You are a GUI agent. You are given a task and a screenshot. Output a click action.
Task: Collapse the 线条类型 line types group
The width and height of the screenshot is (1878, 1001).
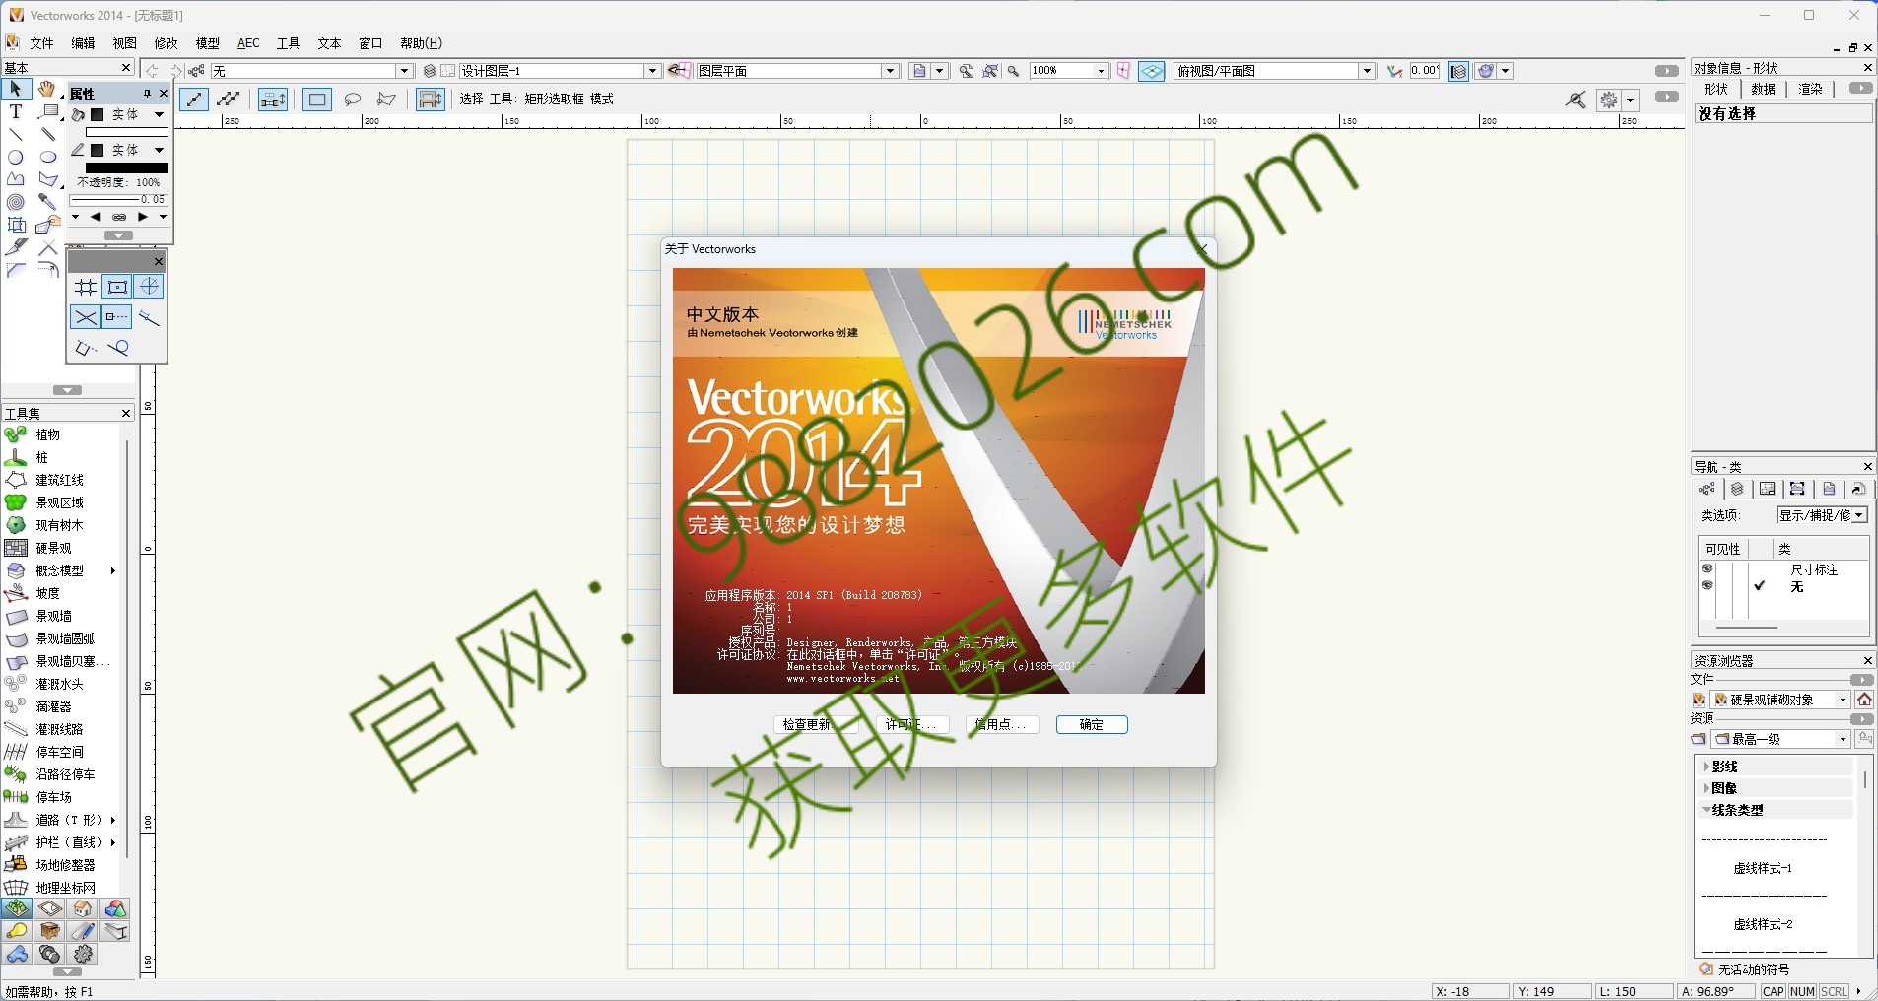(1706, 810)
